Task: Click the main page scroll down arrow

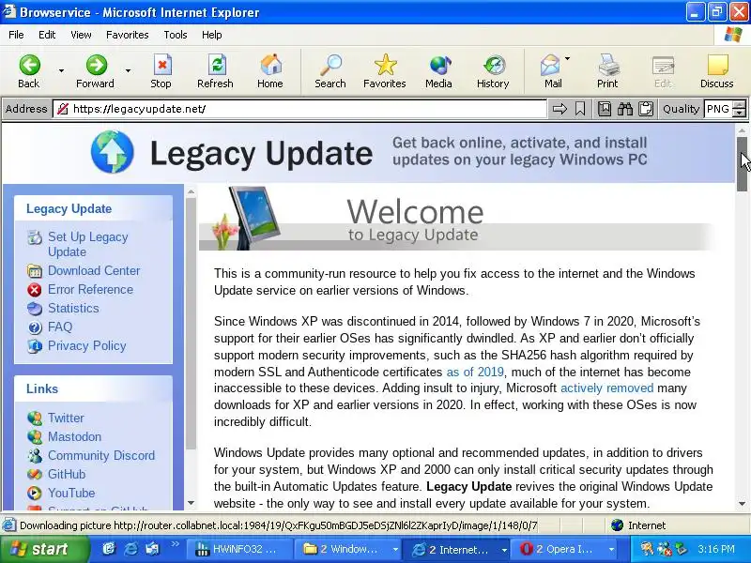Action: tap(742, 504)
